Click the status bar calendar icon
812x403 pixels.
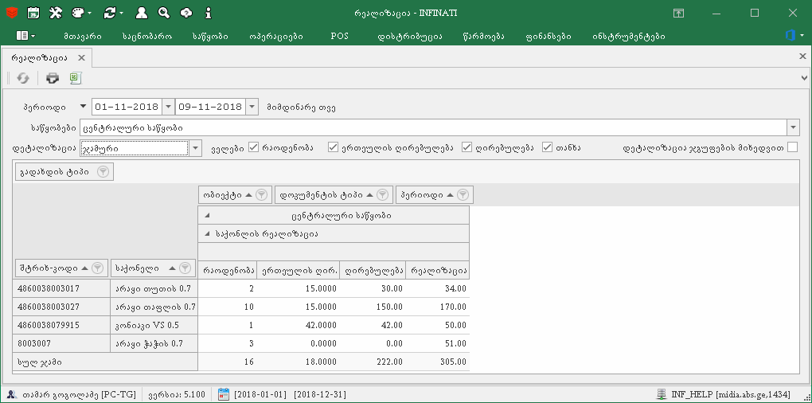click(223, 395)
